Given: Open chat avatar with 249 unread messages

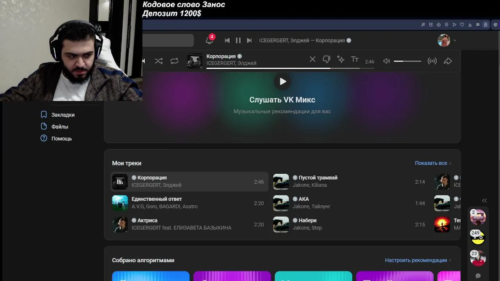Looking at the screenshot, I should 478,238.
